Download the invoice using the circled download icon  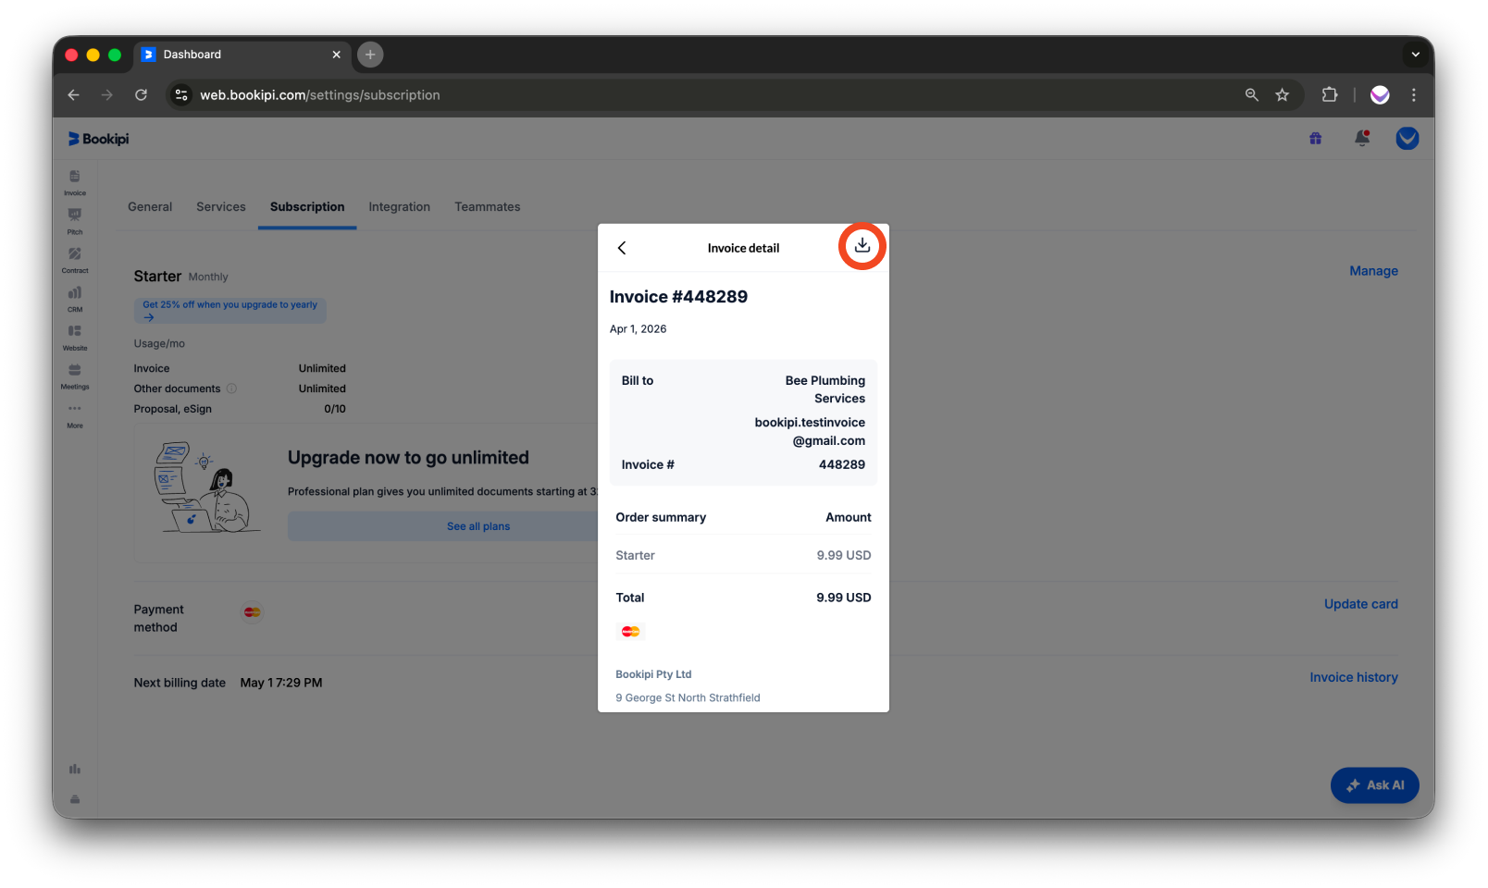862,245
